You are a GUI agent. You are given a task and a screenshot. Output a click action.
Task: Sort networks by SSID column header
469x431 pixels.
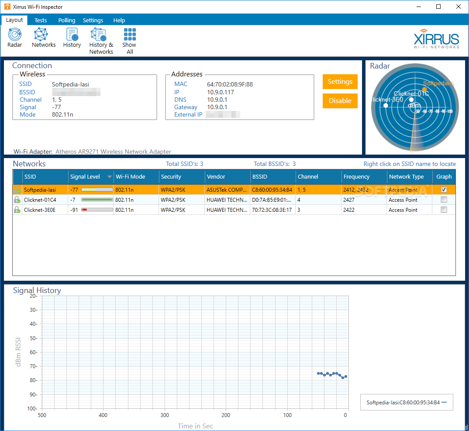[x=45, y=177]
